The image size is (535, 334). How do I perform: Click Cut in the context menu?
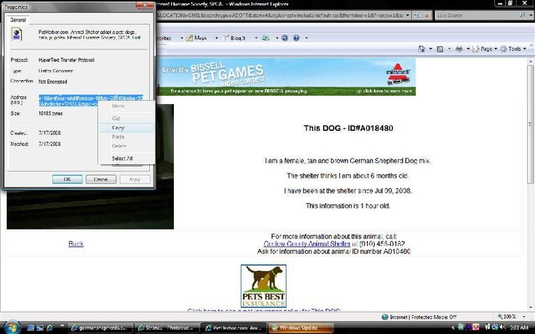point(126,118)
